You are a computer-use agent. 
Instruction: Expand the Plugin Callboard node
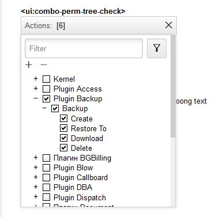click(x=36, y=177)
